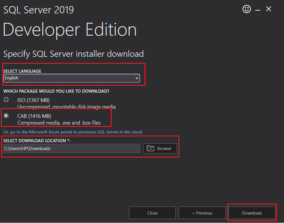Click the 'CAB (1416 MB)' label text
The width and height of the screenshot is (284, 223).
34,116
